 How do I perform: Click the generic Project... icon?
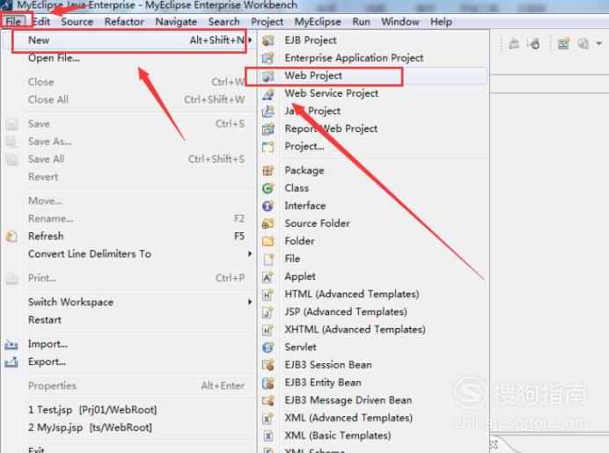(268, 147)
